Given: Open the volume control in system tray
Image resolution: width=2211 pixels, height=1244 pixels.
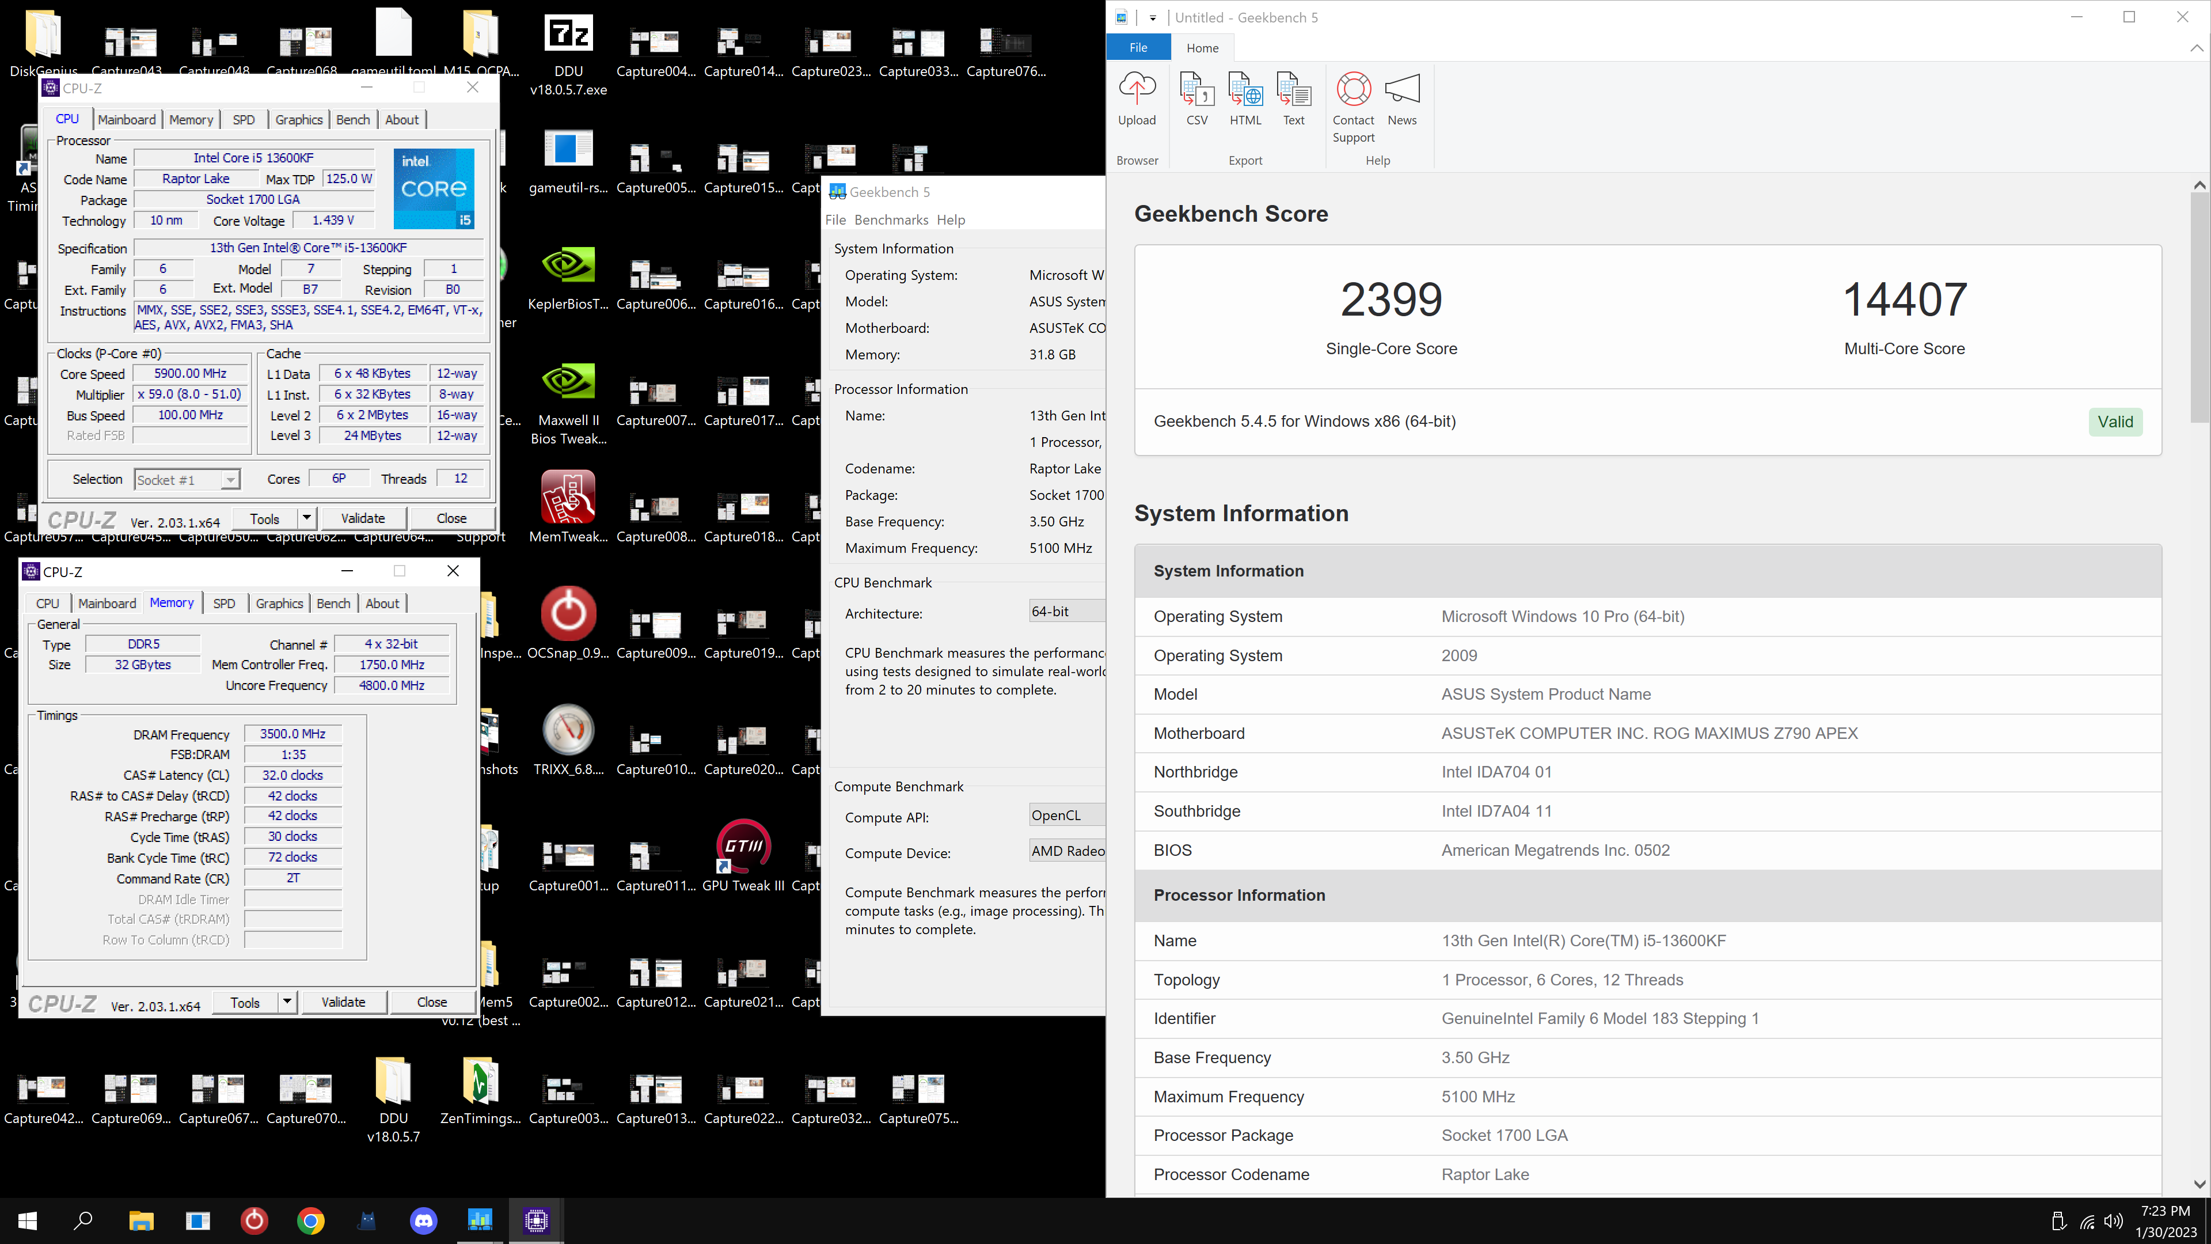Looking at the screenshot, I should click(2114, 1221).
